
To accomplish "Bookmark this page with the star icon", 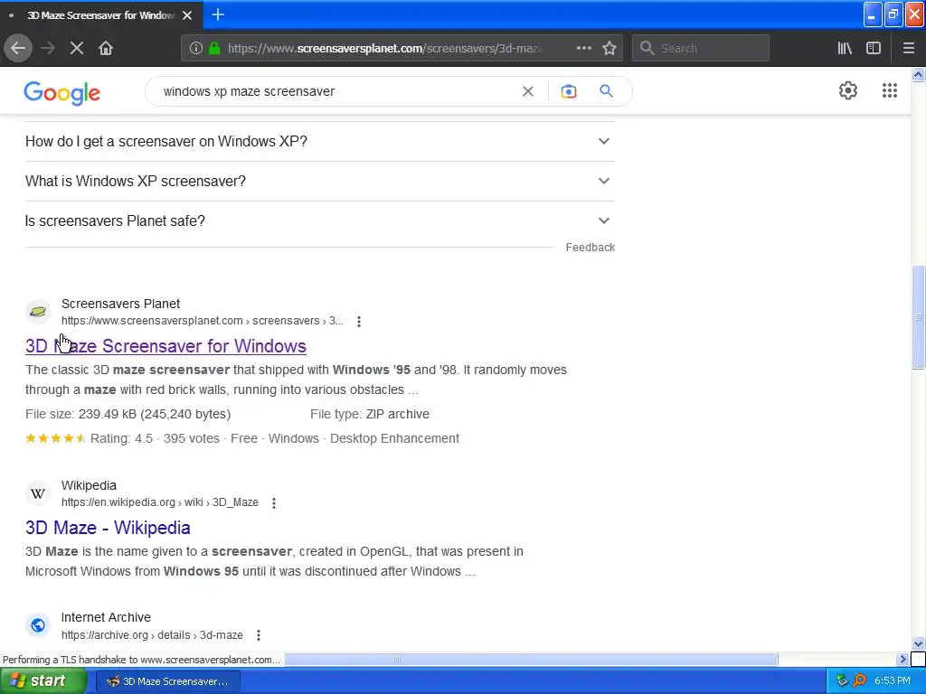I will pos(609,48).
